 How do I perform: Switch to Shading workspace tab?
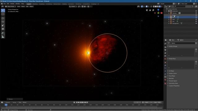click(64, 4)
